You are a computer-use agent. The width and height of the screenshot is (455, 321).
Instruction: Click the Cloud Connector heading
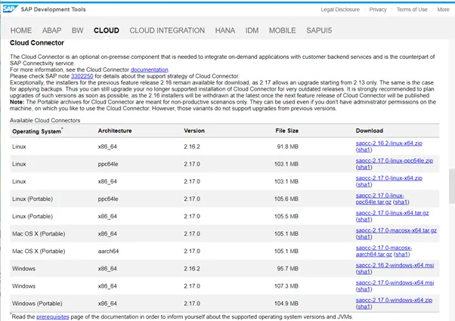click(37, 43)
